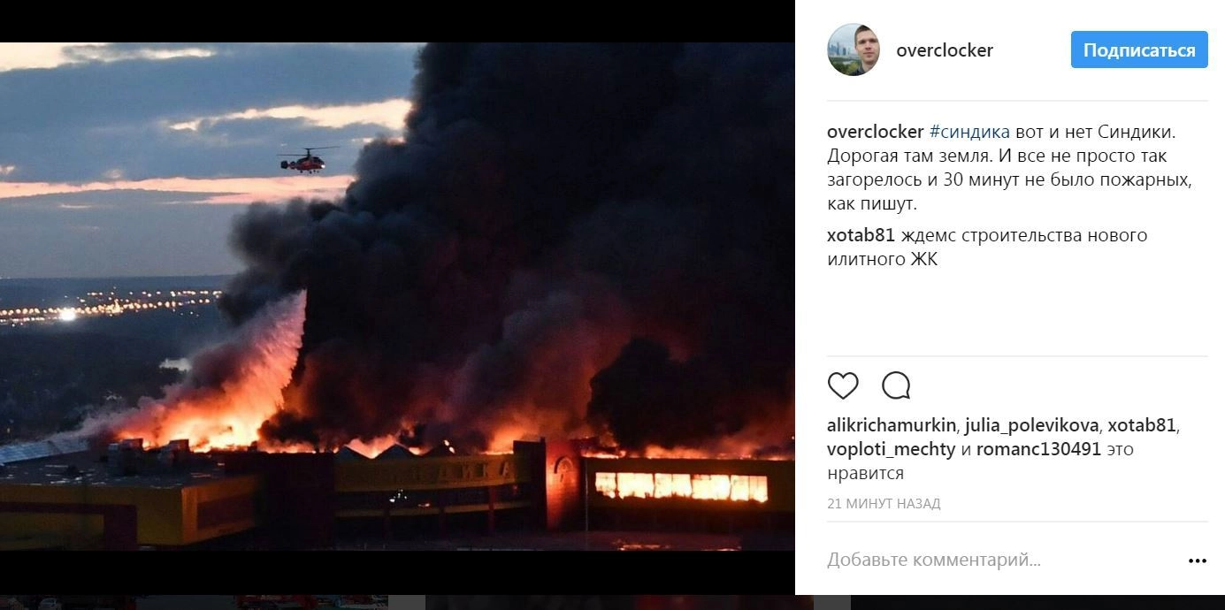
Task: Click the helicopter in the fire photo
Action: pyautogui.click(x=304, y=160)
